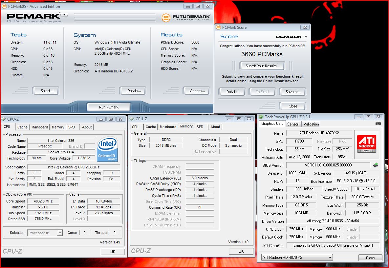This screenshot has width=389, height=268.
Task: Click the GPU Clock 750 MHz field
Action: click(x=296, y=229)
